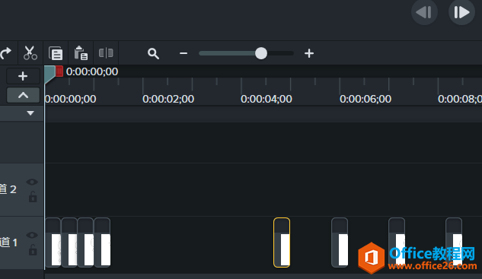Step to previous frame
This screenshot has width=482, height=279.
(424, 13)
